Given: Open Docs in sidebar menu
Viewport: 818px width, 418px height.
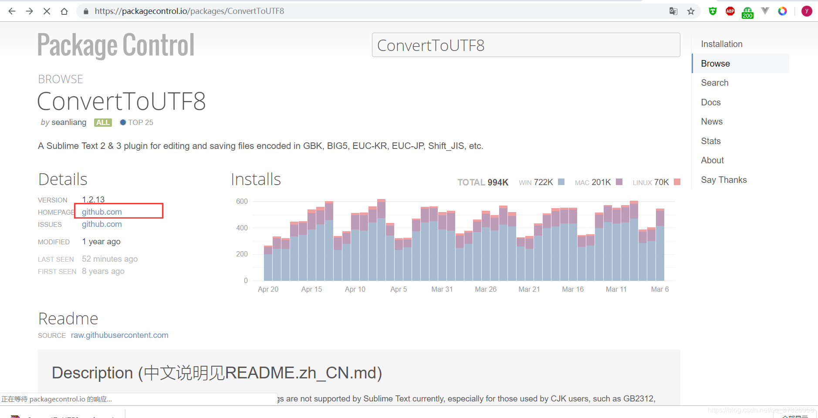Looking at the screenshot, I should pyautogui.click(x=711, y=102).
